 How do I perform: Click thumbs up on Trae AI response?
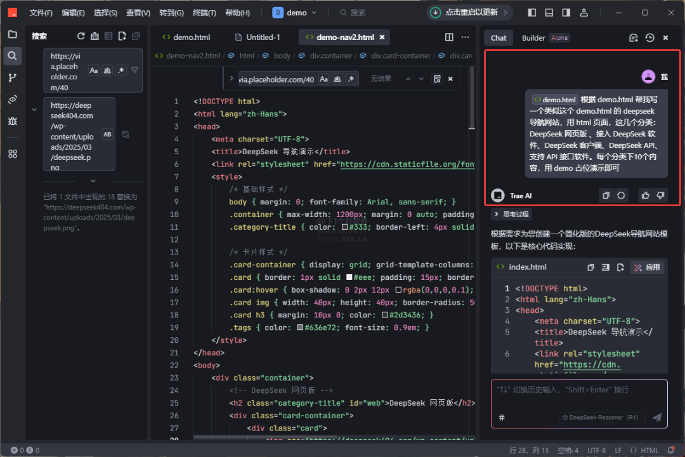tap(646, 195)
